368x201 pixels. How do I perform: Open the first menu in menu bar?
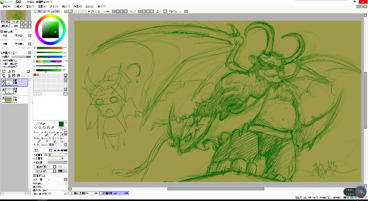coord(7,7)
